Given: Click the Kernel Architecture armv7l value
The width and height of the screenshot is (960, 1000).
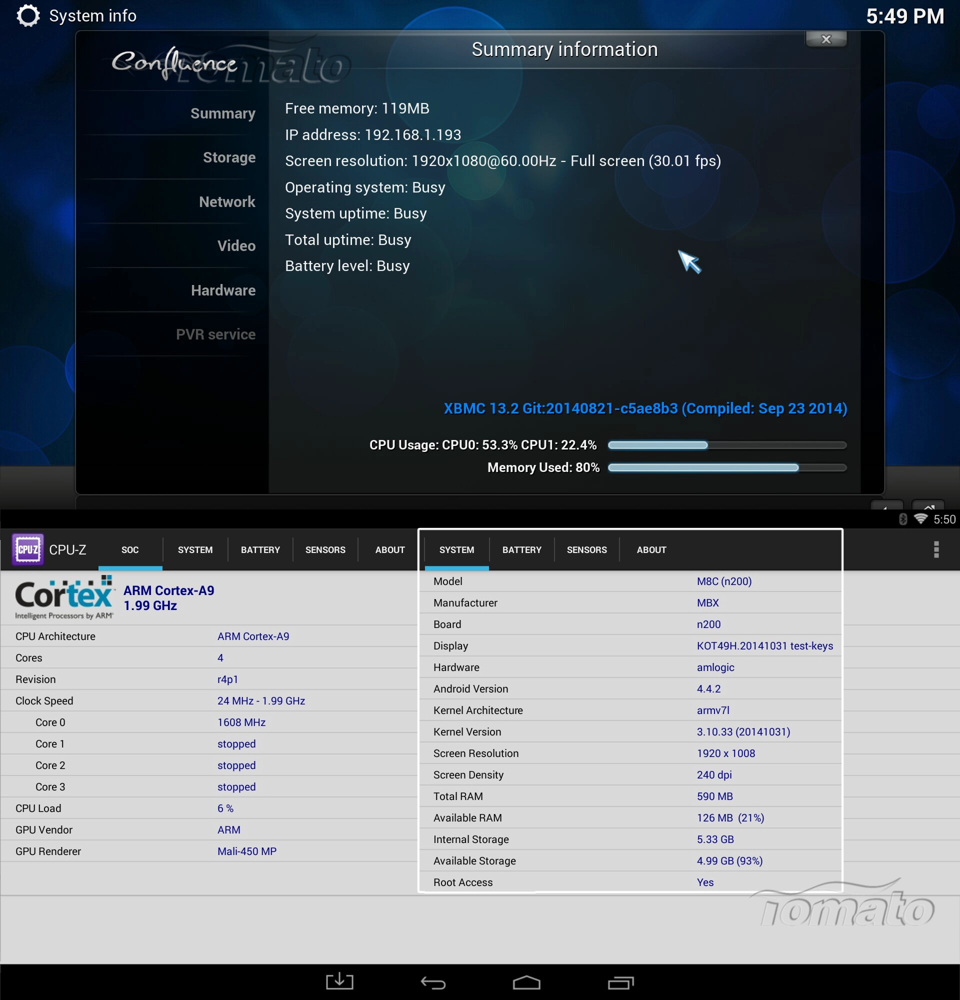Looking at the screenshot, I should tap(712, 710).
